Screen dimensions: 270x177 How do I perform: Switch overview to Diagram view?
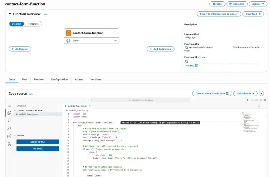(x=17, y=24)
